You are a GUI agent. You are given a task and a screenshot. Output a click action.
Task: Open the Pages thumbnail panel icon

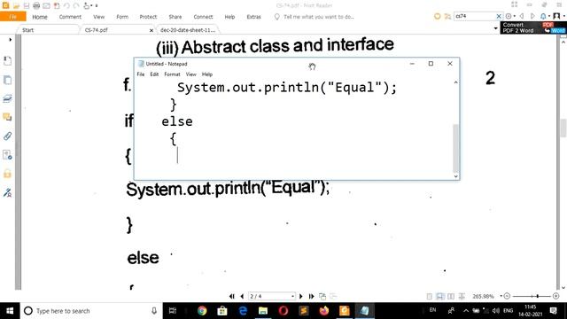(x=7, y=80)
